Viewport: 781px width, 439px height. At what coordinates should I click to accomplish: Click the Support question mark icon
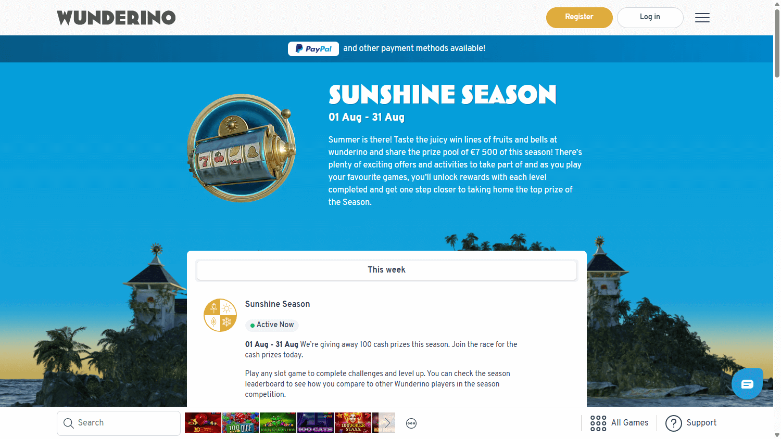click(673, 423)
